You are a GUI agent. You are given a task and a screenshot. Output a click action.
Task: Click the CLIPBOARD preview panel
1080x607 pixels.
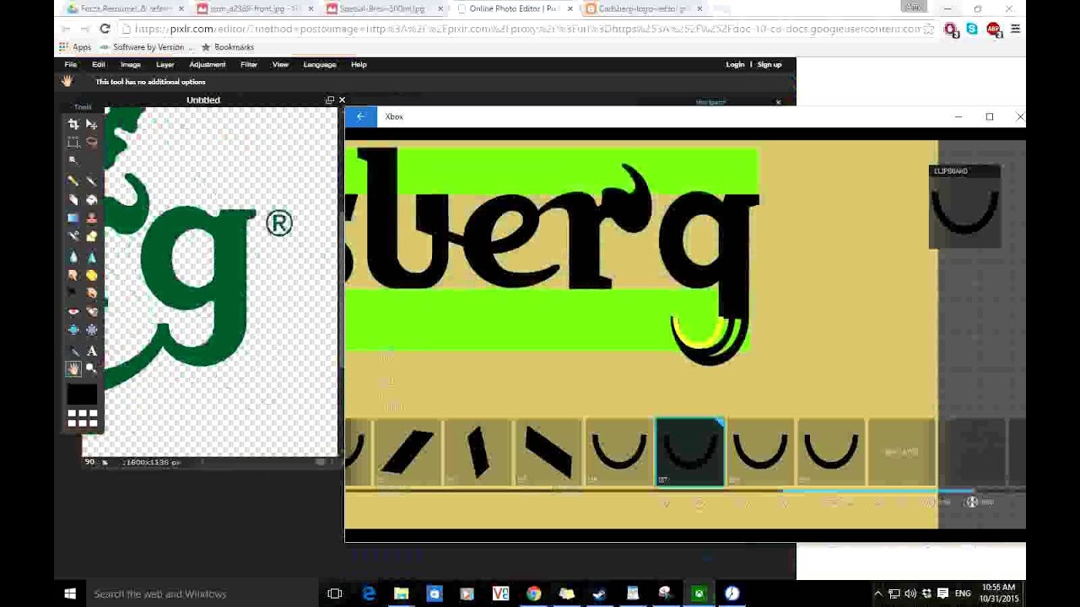tap(965, 207)
